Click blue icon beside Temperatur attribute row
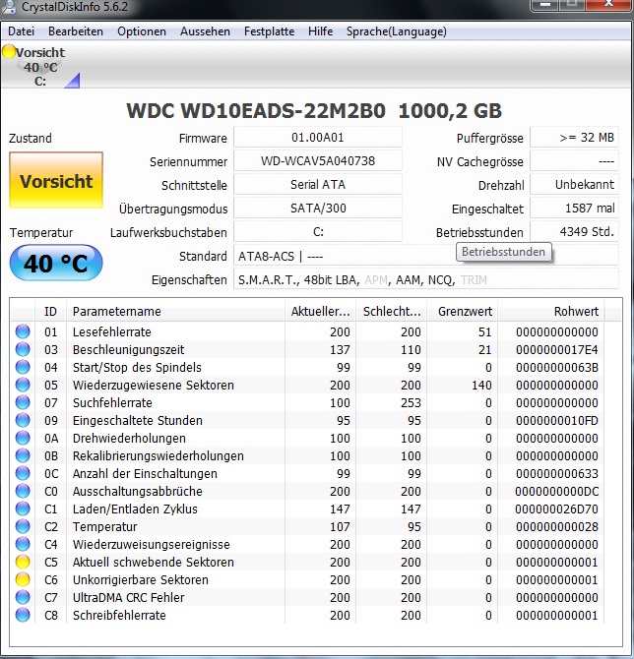634x659 pixels. point(23,527)
